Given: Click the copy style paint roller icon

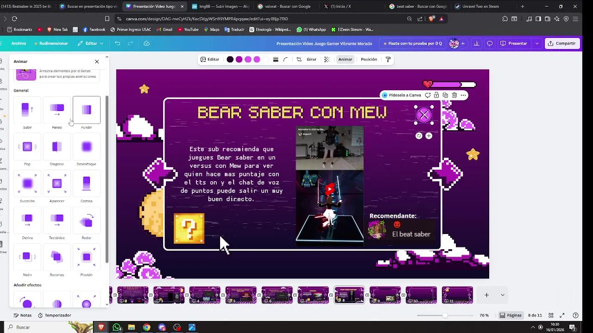Looking at the screenshot, I should click(388, 60).
